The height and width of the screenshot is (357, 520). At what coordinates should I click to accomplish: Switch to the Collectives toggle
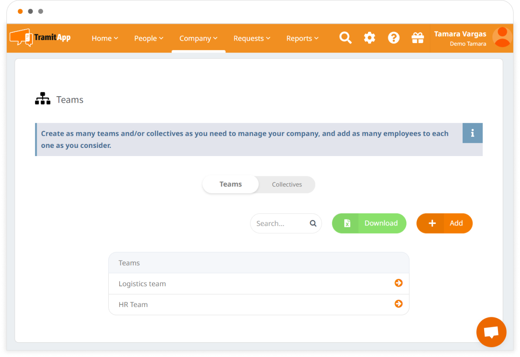[x=287, y=185]
